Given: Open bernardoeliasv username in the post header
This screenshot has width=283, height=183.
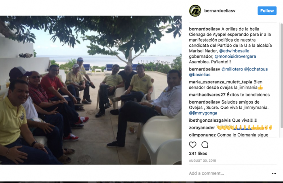Looking at the screenshot, I should coord(220,10).
